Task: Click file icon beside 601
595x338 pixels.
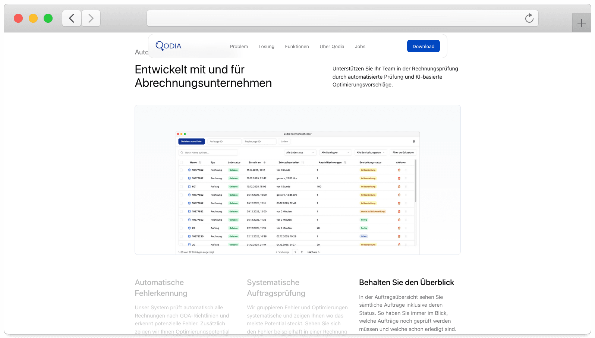Action: pos(189,187)
